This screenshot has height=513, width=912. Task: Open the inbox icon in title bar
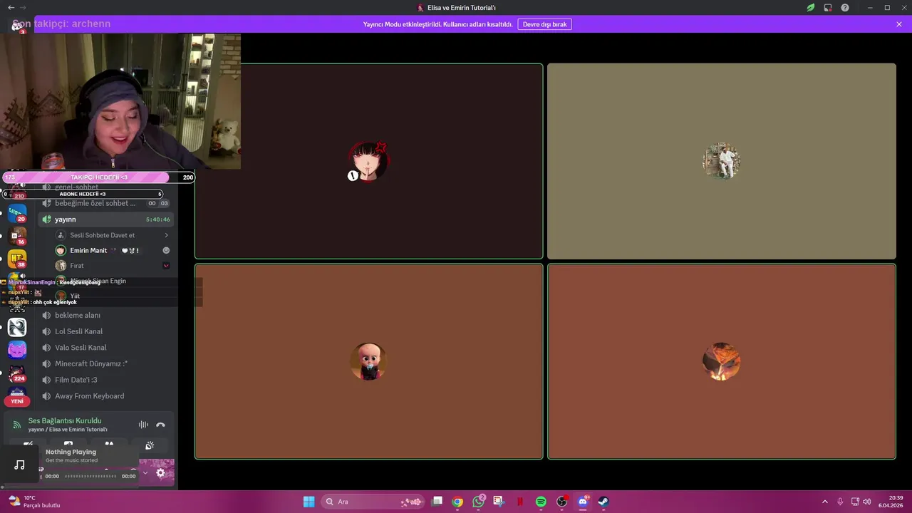click(828, 8)
